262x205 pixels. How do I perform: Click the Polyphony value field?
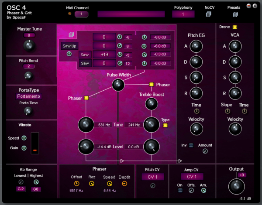(183, 14)
